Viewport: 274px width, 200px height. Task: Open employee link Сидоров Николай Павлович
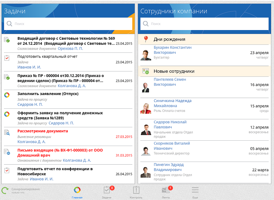(x=170, y=125)
